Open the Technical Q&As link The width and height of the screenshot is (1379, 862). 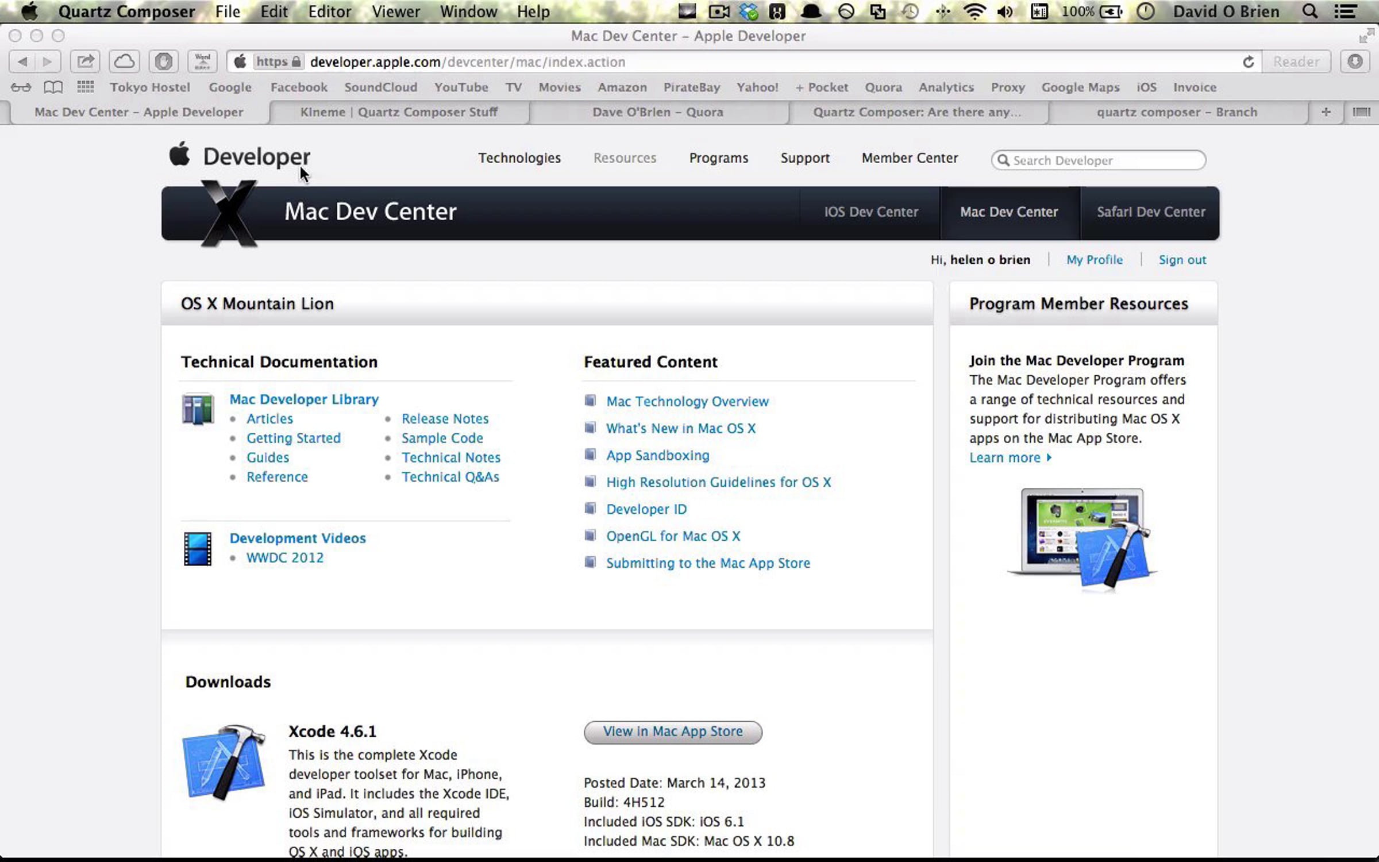[450, 478]
